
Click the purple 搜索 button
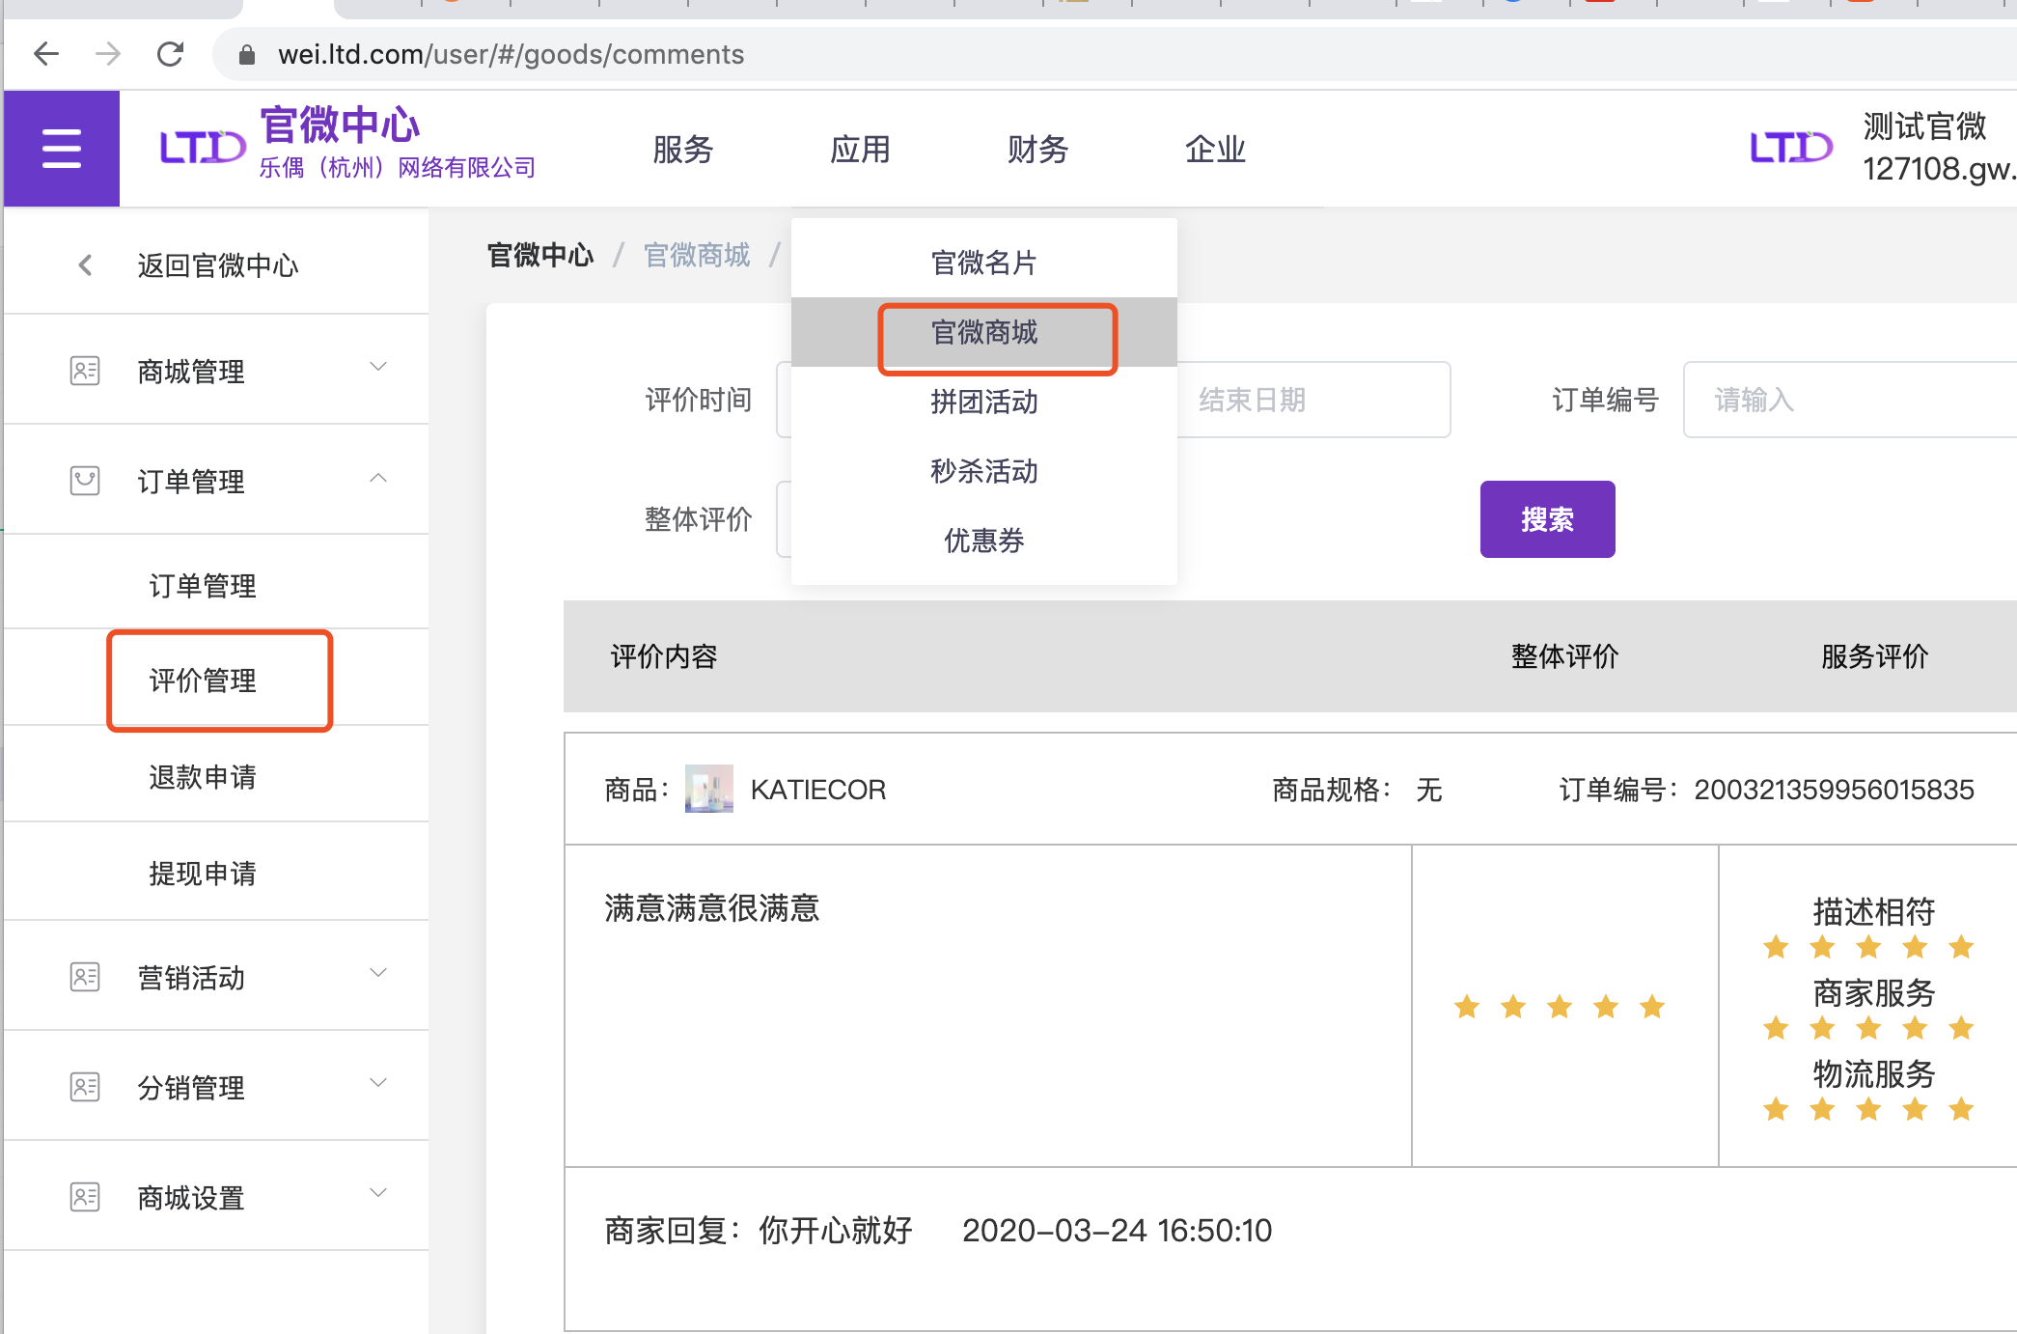(x=1547, y=519)
